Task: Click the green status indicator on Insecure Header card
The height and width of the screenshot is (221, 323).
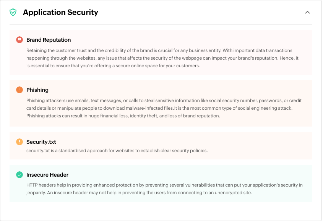Action: coord(19,174)
